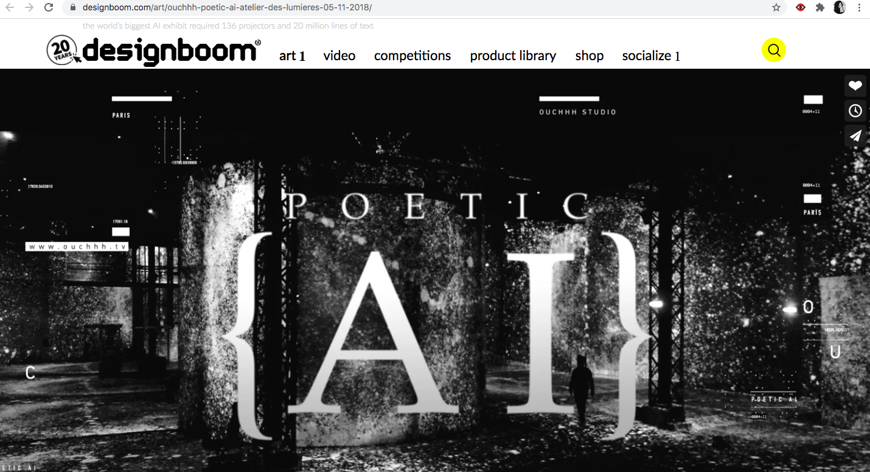Image resolution: width=870 pixels, height=472 pixels.
Task: Open the clock read-later icon
Action: pos(855,111)
